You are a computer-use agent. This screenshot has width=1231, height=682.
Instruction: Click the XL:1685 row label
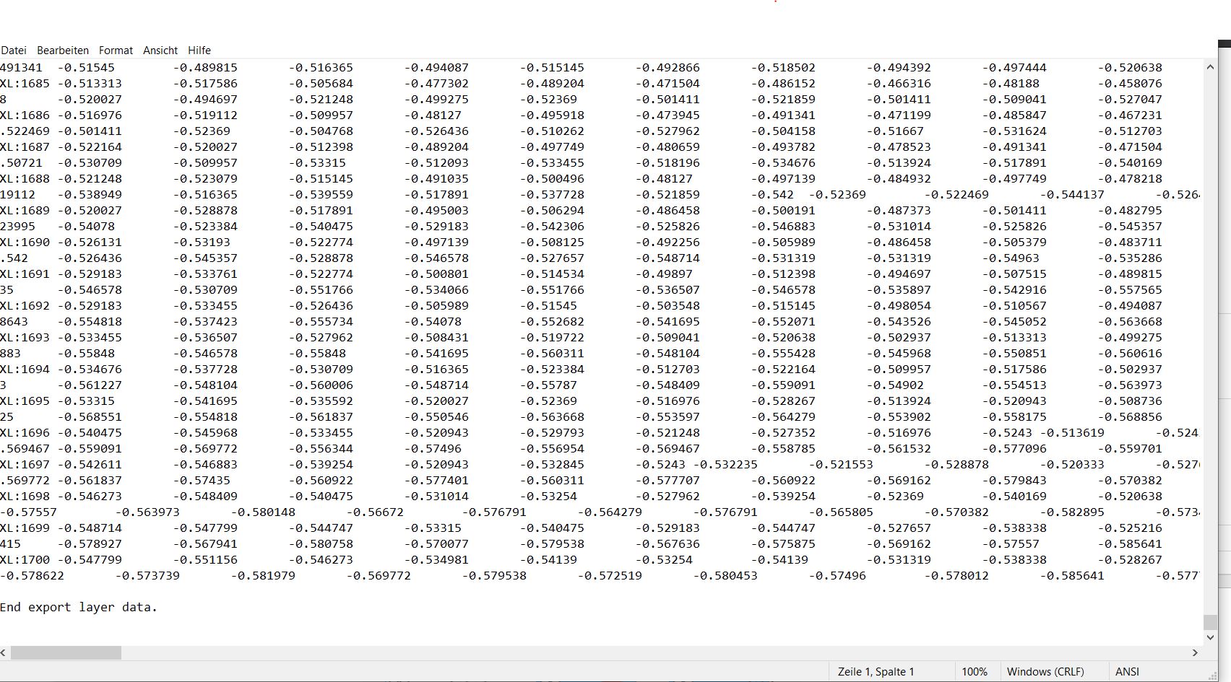click(x=25, y=84)
